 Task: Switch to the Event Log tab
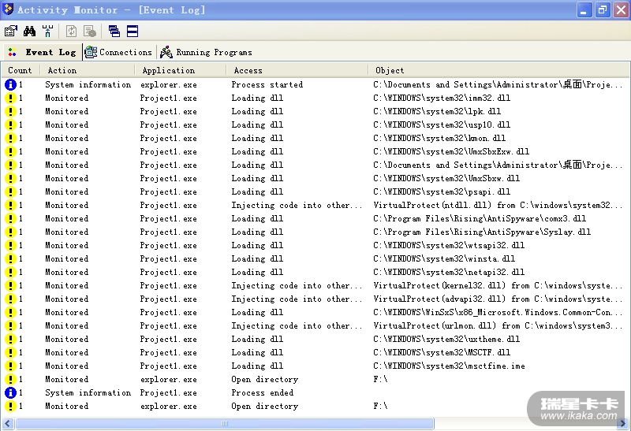pyautogui.click(x=42, y=52)
